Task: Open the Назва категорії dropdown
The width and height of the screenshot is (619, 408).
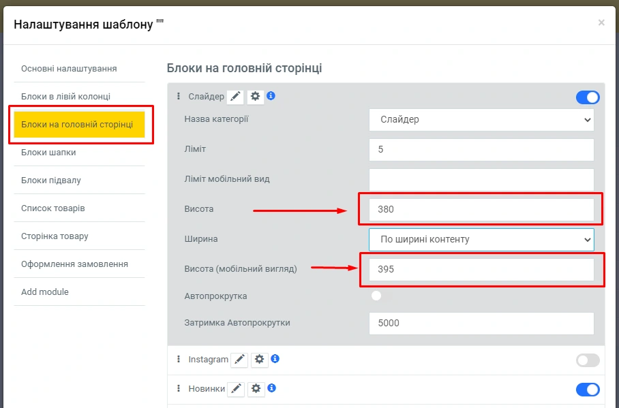Action: pyautogui.click(x=481, y=120)
